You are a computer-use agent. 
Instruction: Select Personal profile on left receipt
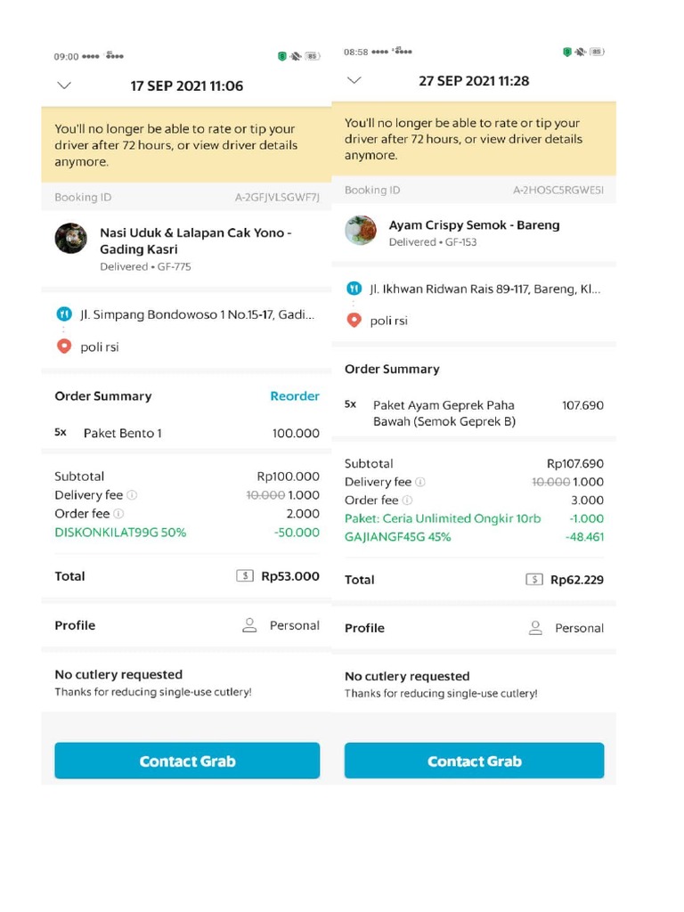click(281, 625)
